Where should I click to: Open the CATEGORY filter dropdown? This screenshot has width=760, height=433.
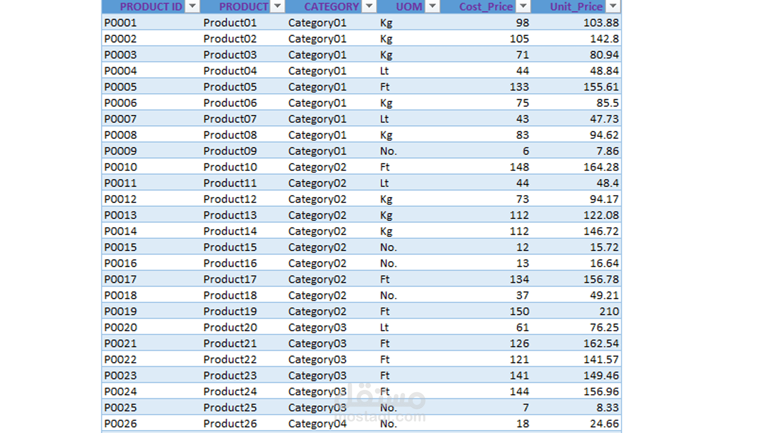tap(369, 6)
